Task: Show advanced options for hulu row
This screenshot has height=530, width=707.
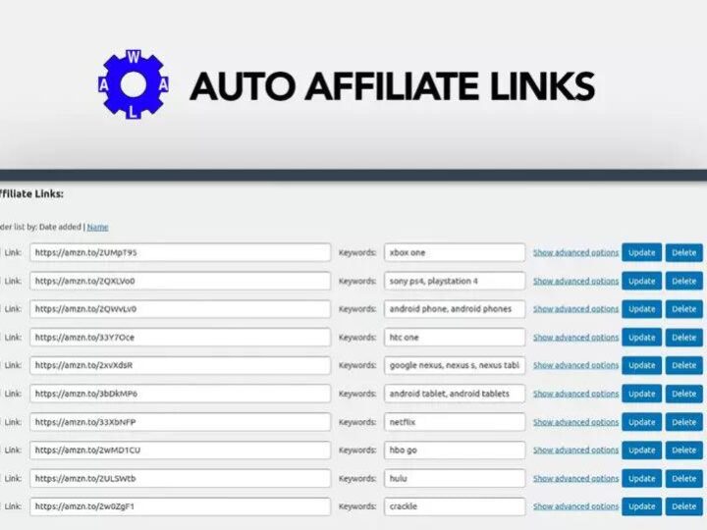Action: click(x=575, y=478)
